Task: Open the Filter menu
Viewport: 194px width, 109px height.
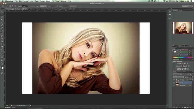Action: pyautogui.click(x=48, y=1)
